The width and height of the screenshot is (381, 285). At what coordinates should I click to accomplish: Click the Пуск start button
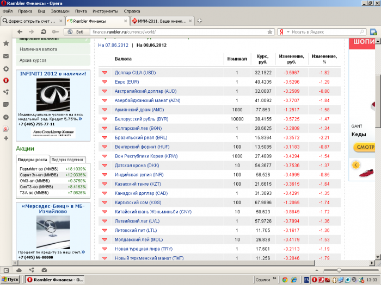point(10,280)
